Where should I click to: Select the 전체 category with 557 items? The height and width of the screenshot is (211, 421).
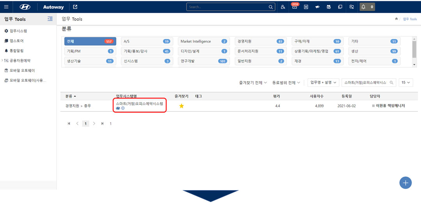coord(90,41)
